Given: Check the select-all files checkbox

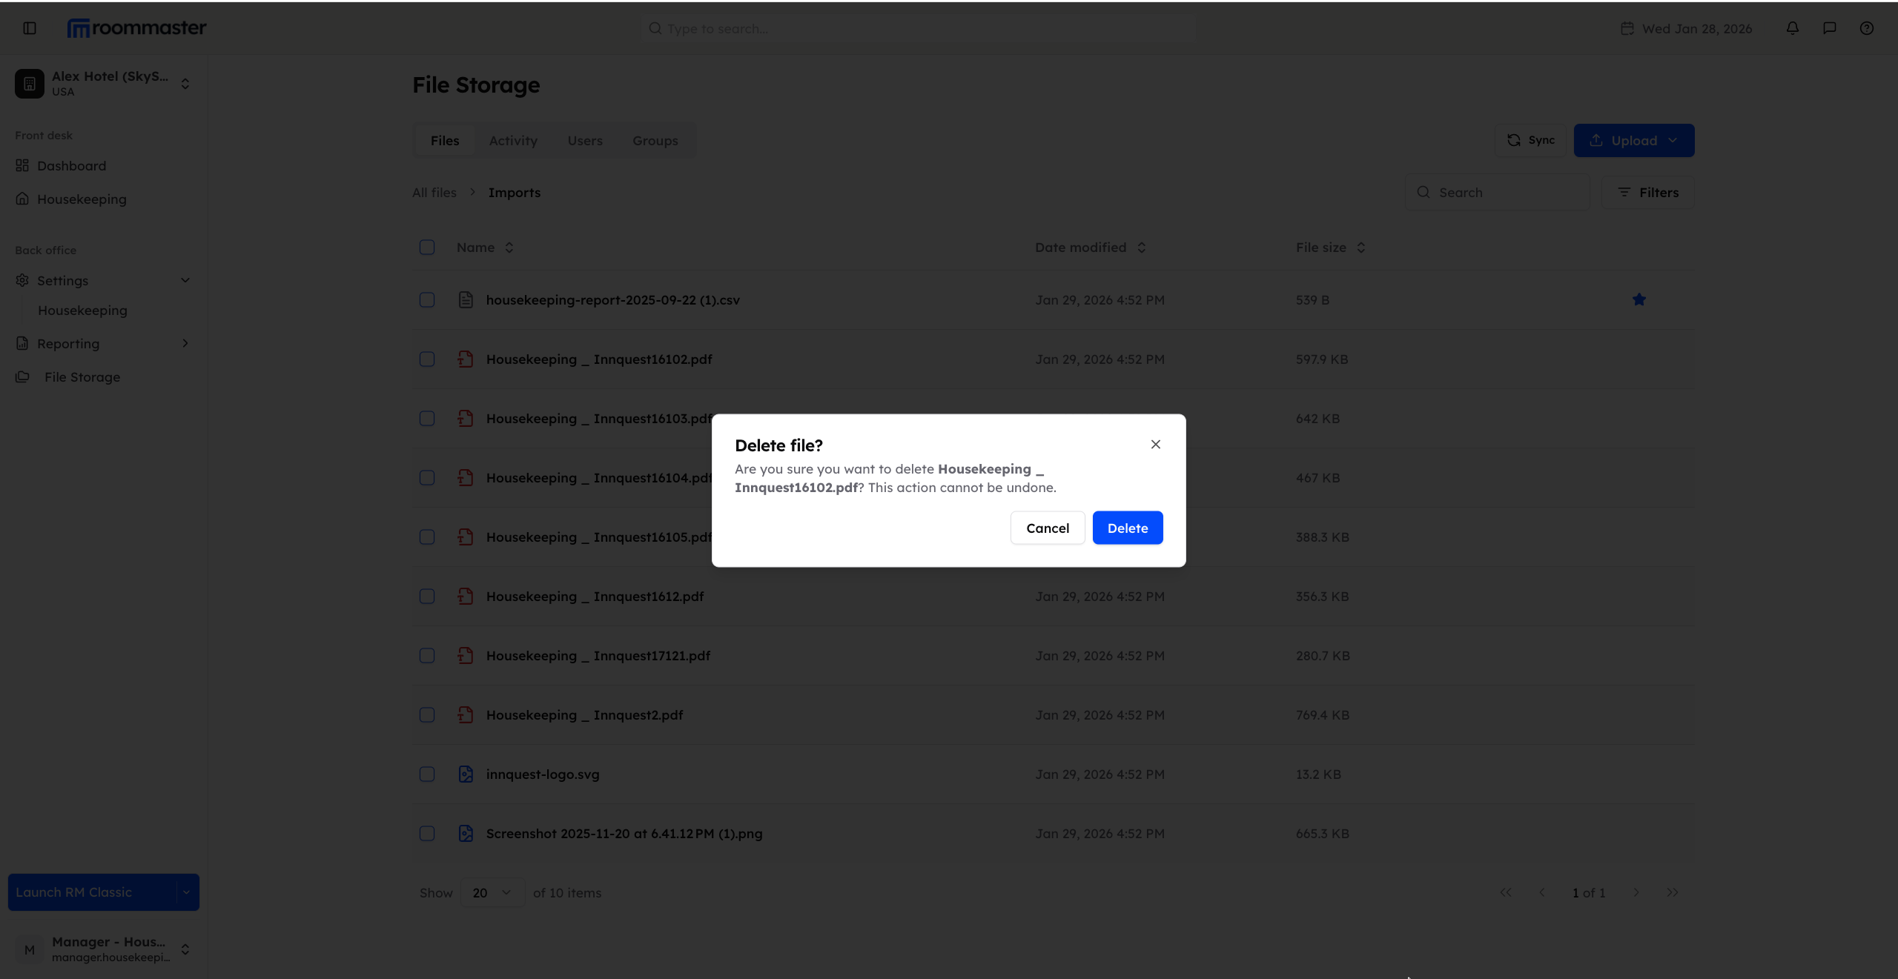Looking at the screenshot, I should [427, 247].
